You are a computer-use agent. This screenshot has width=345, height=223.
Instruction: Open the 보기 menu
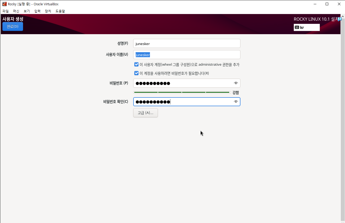click(x=27, y=11)
